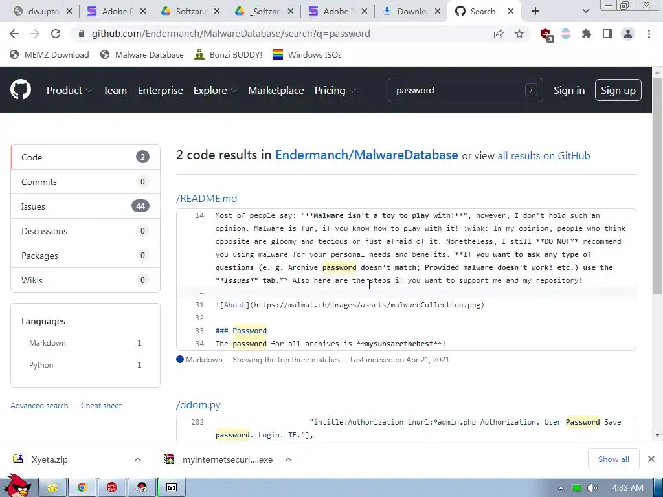Open the Bonzi BUDDY! bookmark
This screenshot has height=497, width=663.
point(229,54)
